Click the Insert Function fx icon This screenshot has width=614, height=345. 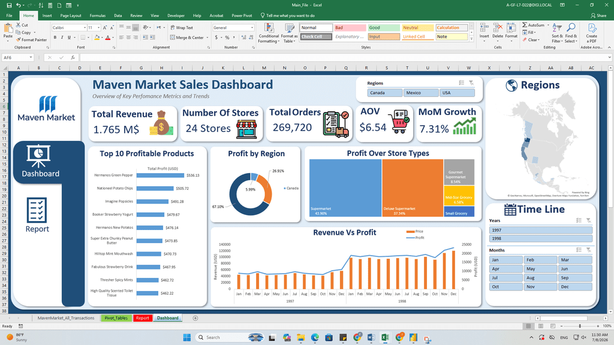pyautogui.click(x=73, y=57)
